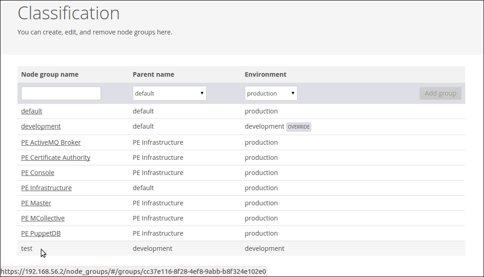Click the development parent cell in test row
The image size is (484, 277).
tap(152, 249)
